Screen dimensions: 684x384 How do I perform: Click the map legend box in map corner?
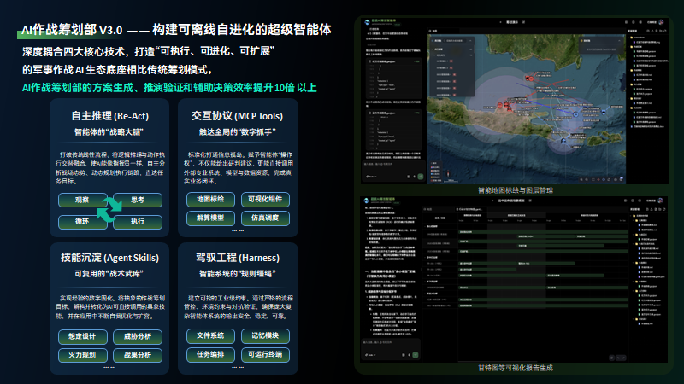(435, 172)
